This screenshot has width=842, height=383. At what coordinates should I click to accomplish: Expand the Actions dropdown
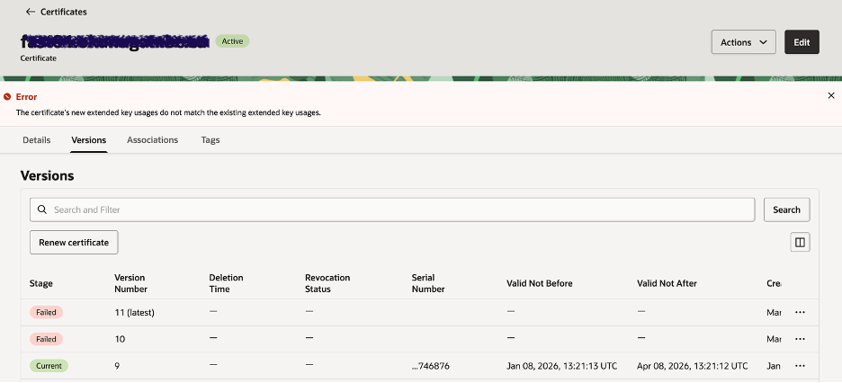(743, 42)
